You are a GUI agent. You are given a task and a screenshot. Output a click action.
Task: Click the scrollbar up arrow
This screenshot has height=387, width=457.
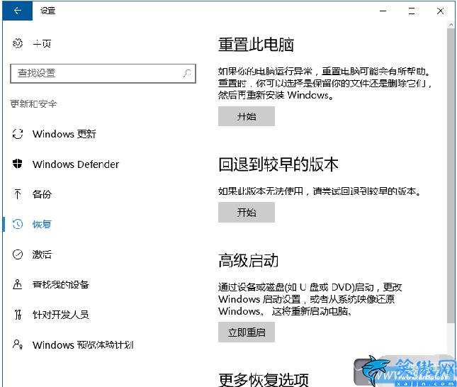coord(451,25)
